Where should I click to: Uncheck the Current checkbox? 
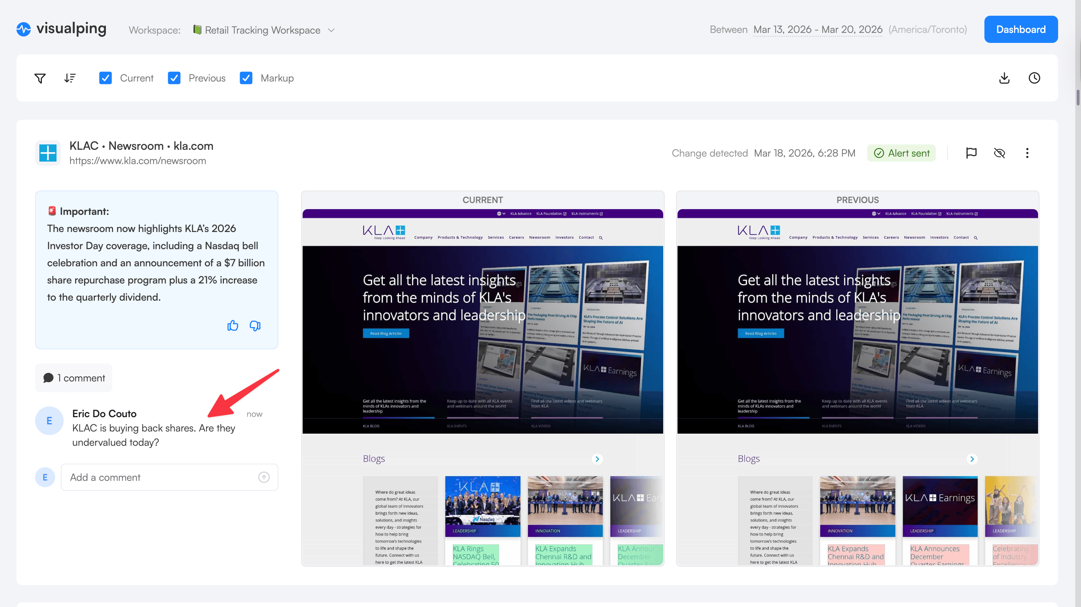point(105,78)
